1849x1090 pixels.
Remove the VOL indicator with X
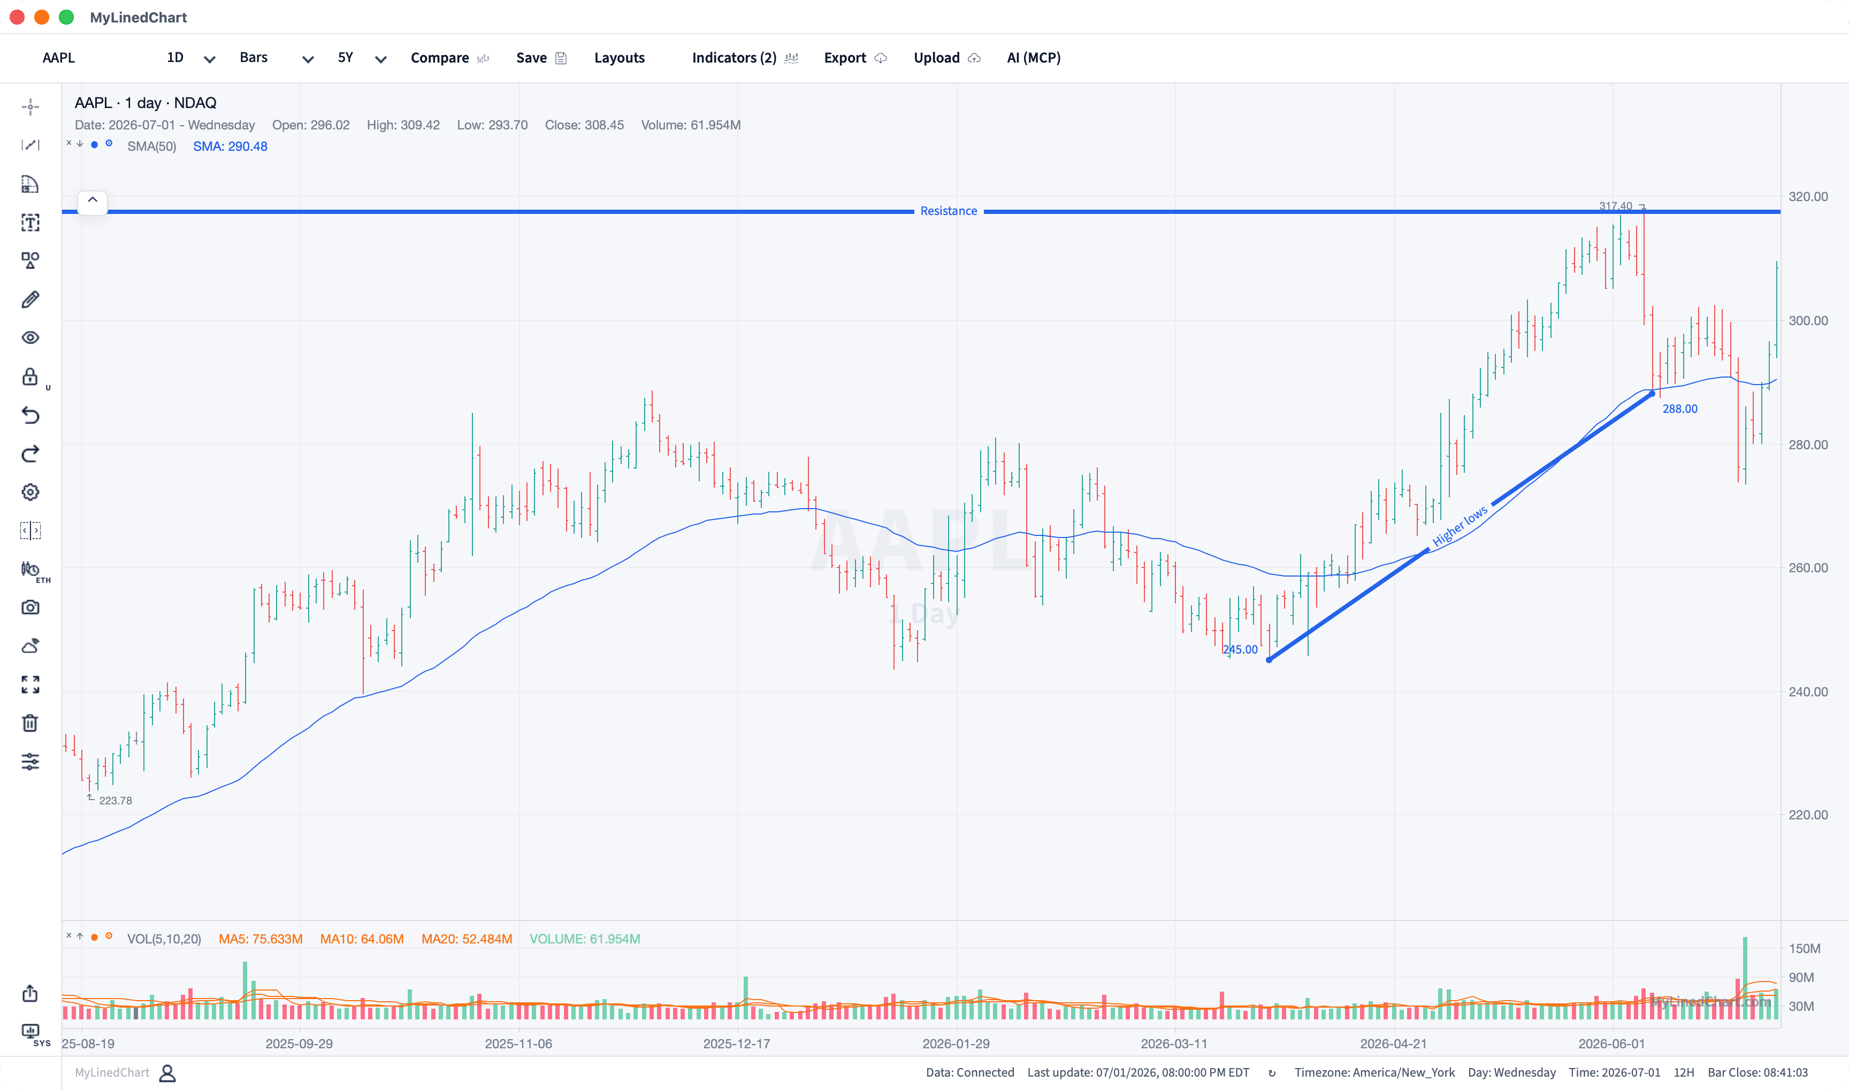(x=69, y=936)
